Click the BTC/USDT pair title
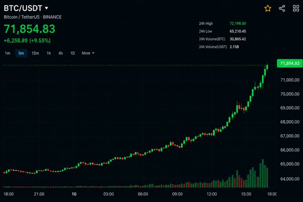This screenshot has height=202, width=303. tap(23, 8)
